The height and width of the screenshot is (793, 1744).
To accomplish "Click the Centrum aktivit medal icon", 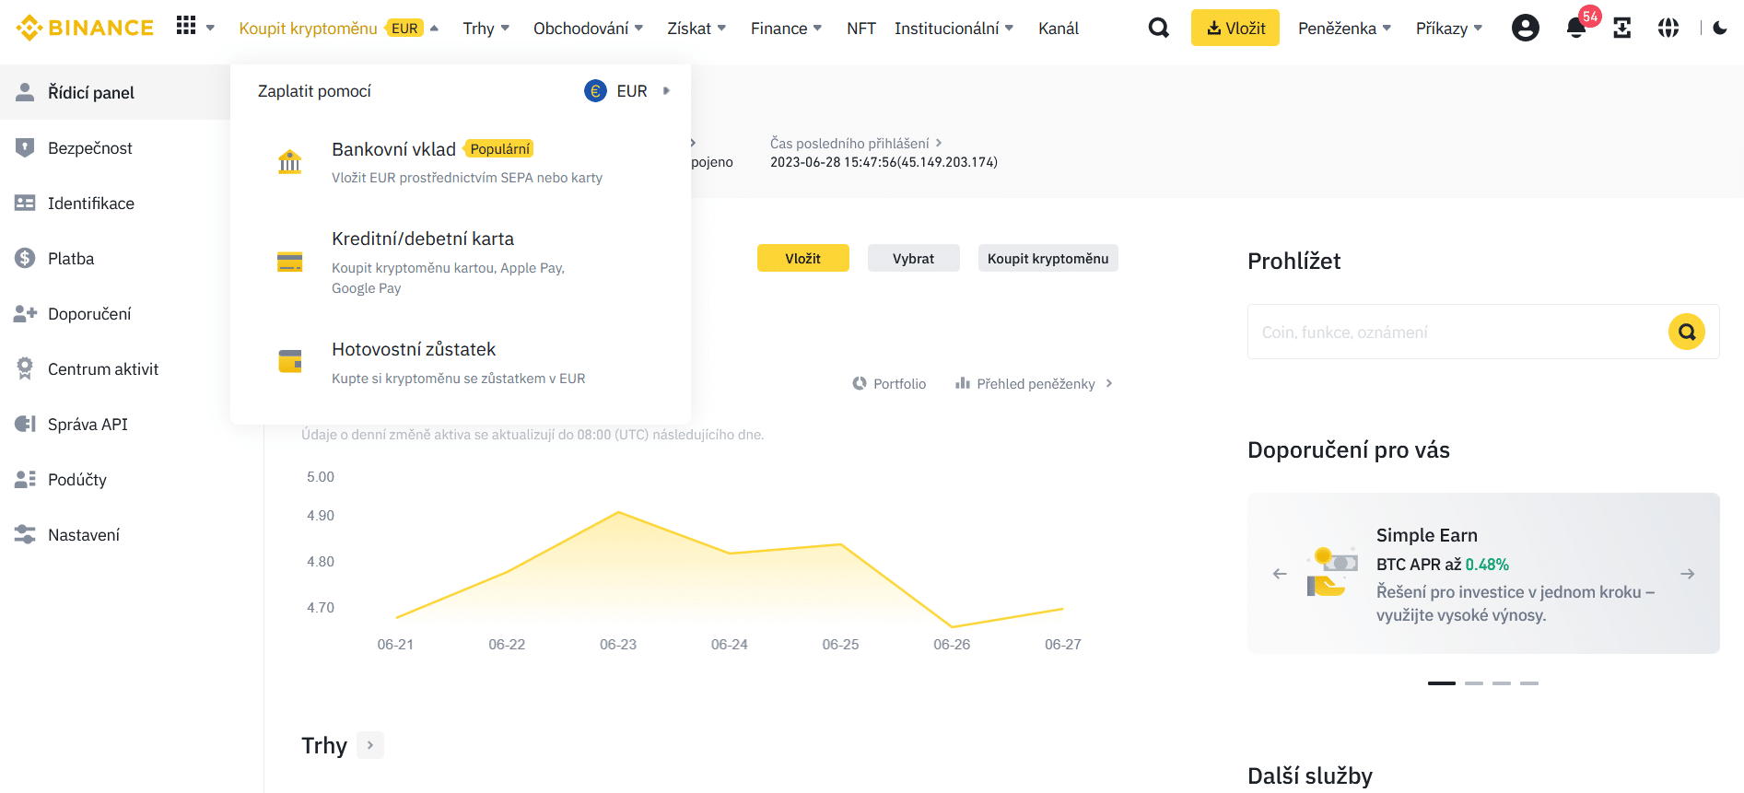I will pos(25,368).
